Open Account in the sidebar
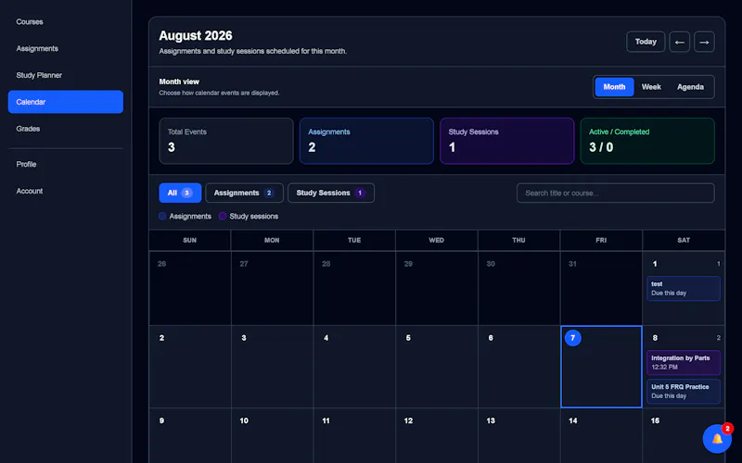This screenshot has width=742, height=463. tap(66, 191)
